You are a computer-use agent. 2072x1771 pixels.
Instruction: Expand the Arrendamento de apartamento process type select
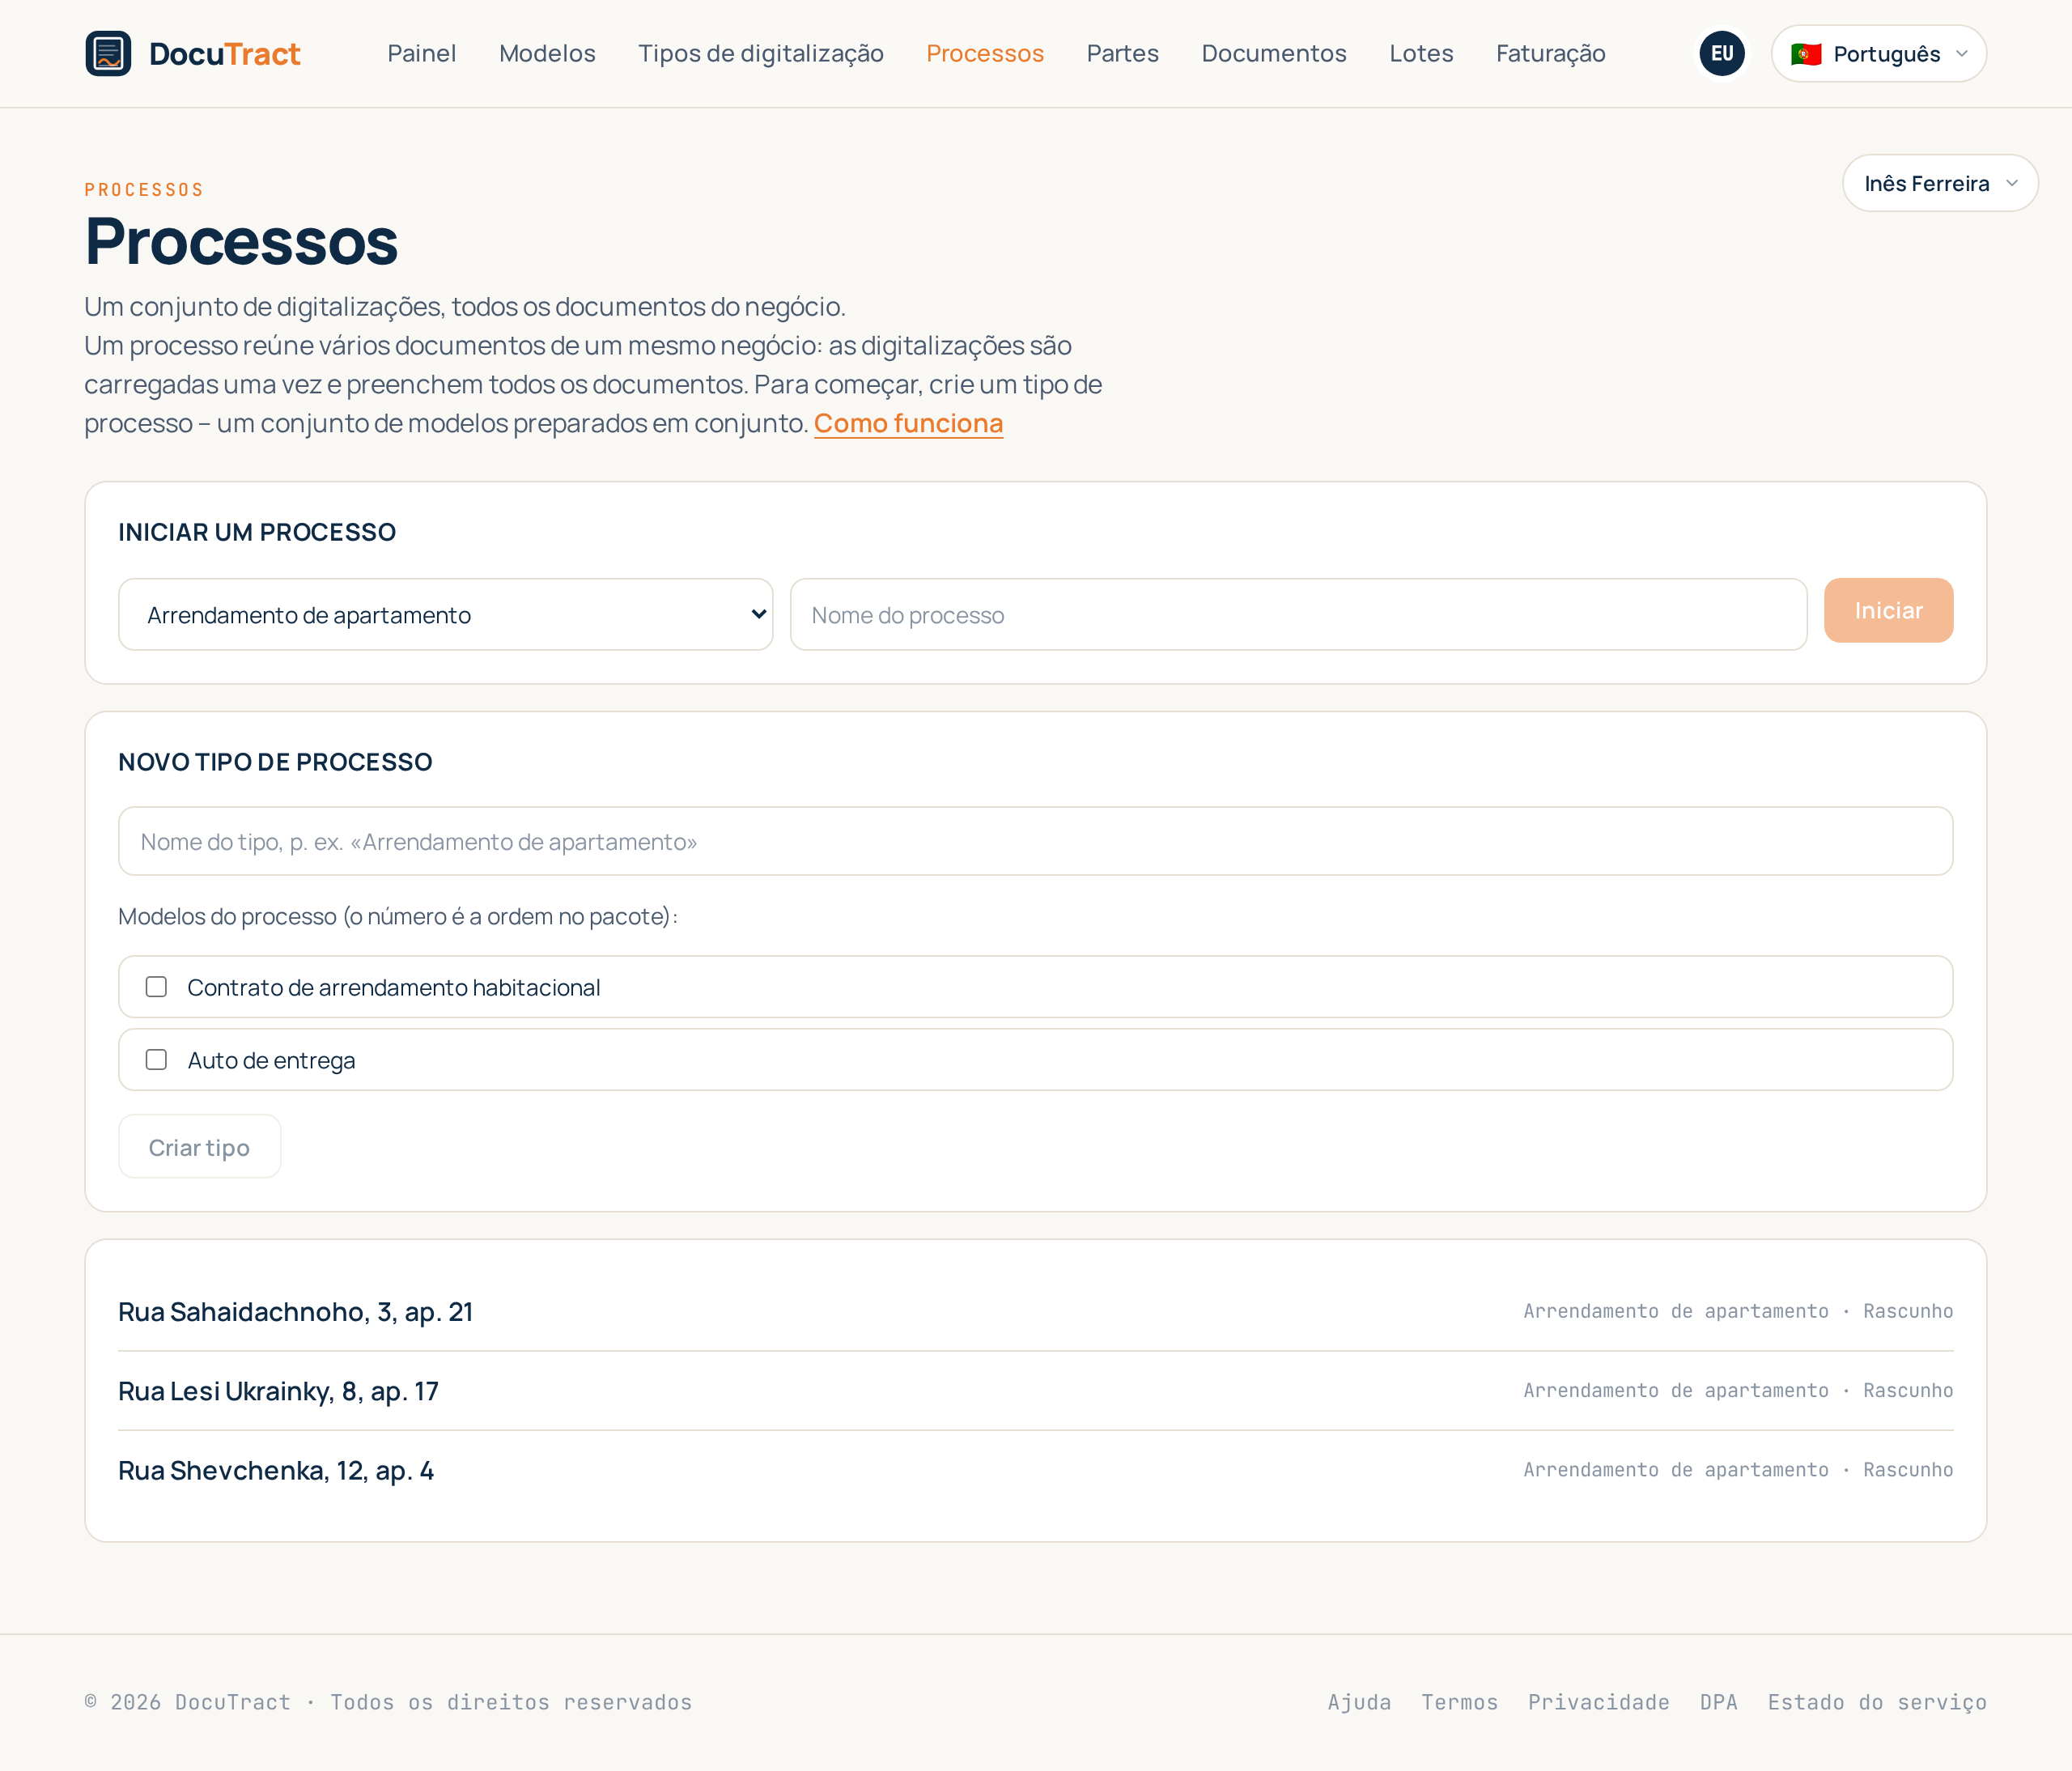pos(446,614)
